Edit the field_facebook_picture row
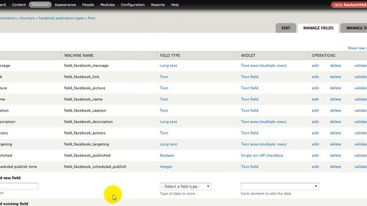Screen dimensions: 367x206 (x=315, y=88)
